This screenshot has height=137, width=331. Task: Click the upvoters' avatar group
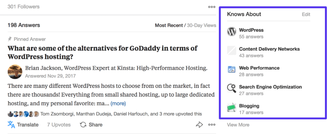pyautogui.click(x=23, y=114)
